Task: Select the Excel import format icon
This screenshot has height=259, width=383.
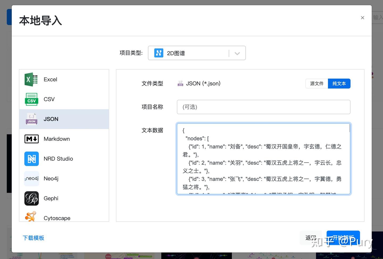Action: pos(31,79)
